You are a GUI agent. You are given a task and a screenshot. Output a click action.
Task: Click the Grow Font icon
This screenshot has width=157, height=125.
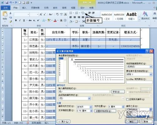41,14
